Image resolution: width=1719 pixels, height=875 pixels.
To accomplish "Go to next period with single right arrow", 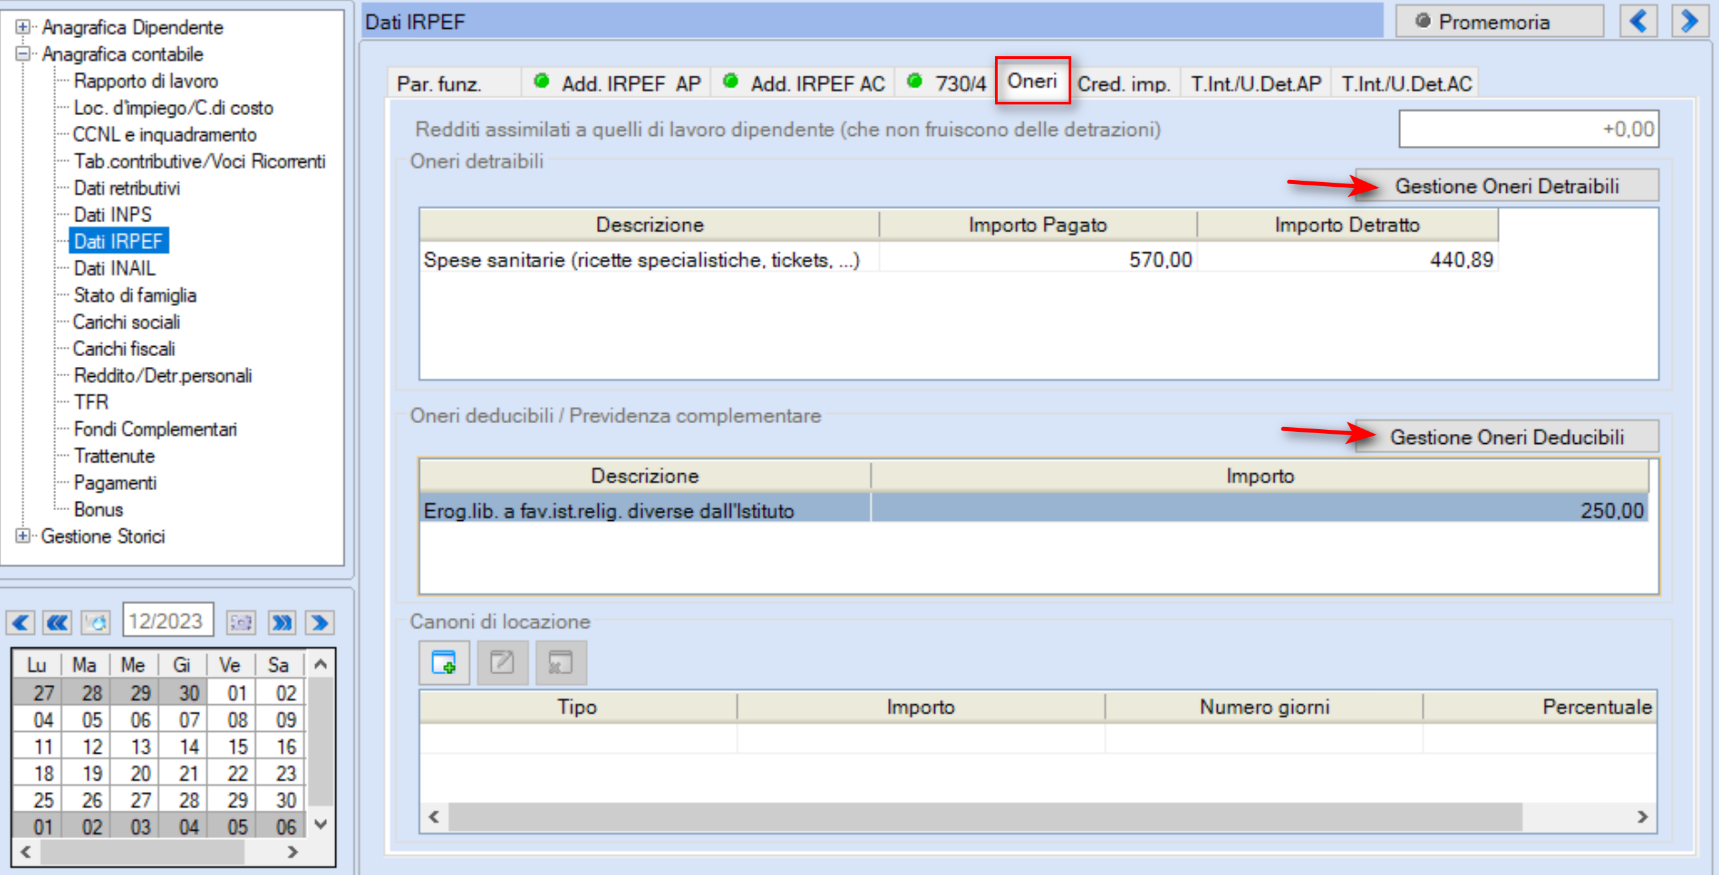I will point(320,623).
